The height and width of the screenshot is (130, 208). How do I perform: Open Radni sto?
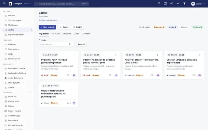(x=17, y=97)
